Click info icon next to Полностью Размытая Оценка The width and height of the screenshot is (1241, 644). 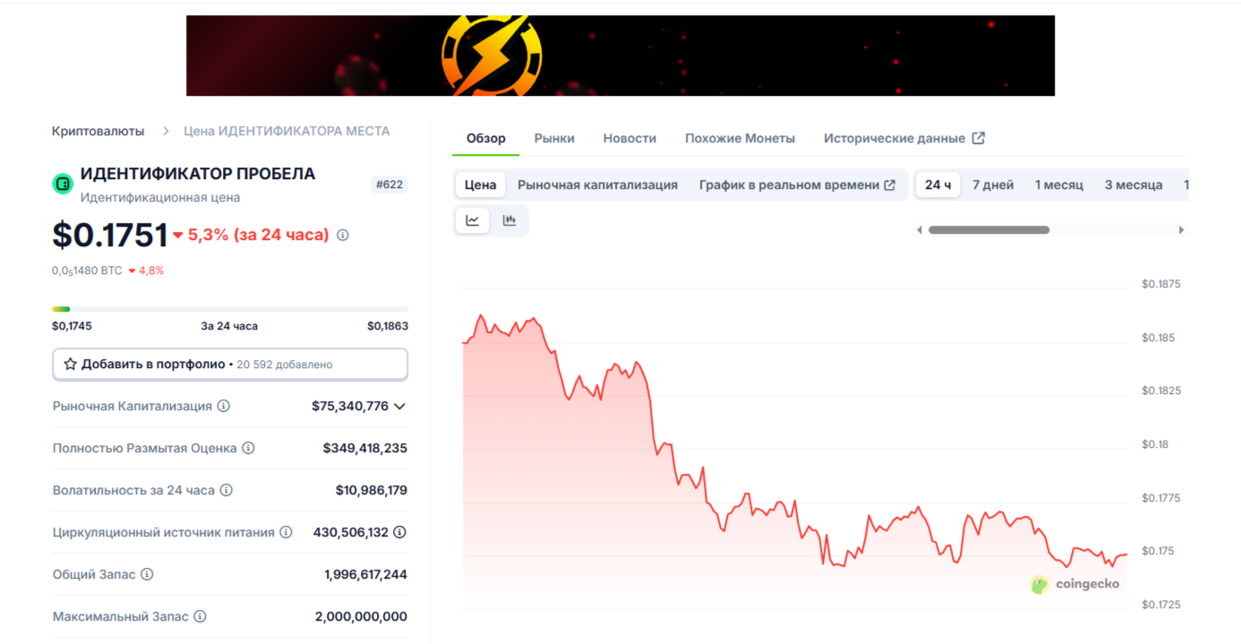[x=249, y=448]
